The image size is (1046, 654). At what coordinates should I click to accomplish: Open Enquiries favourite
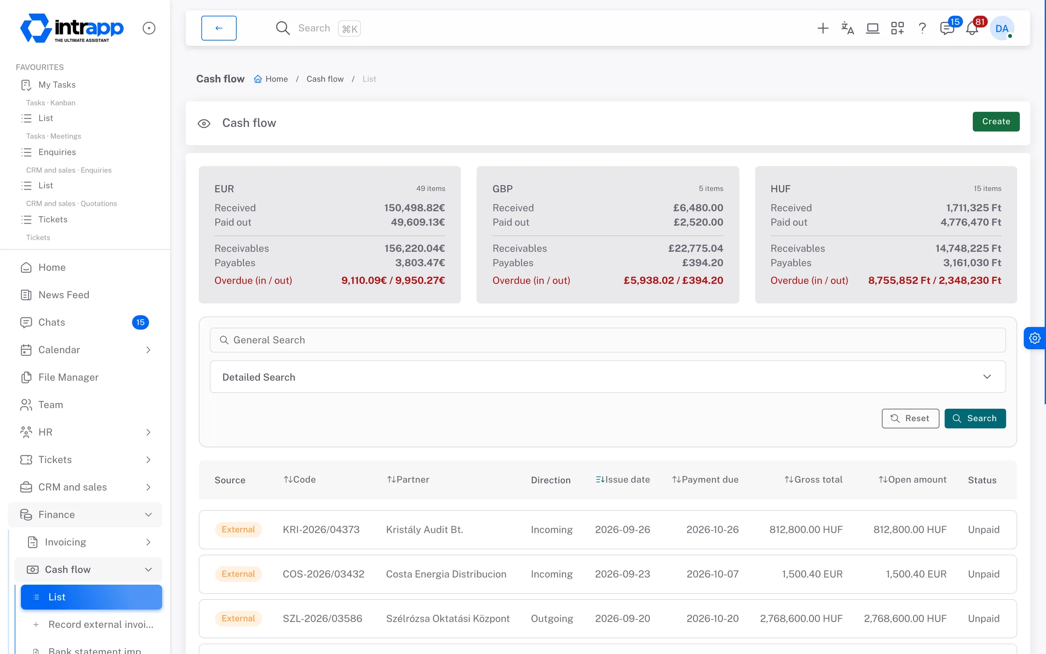(57, 152)
